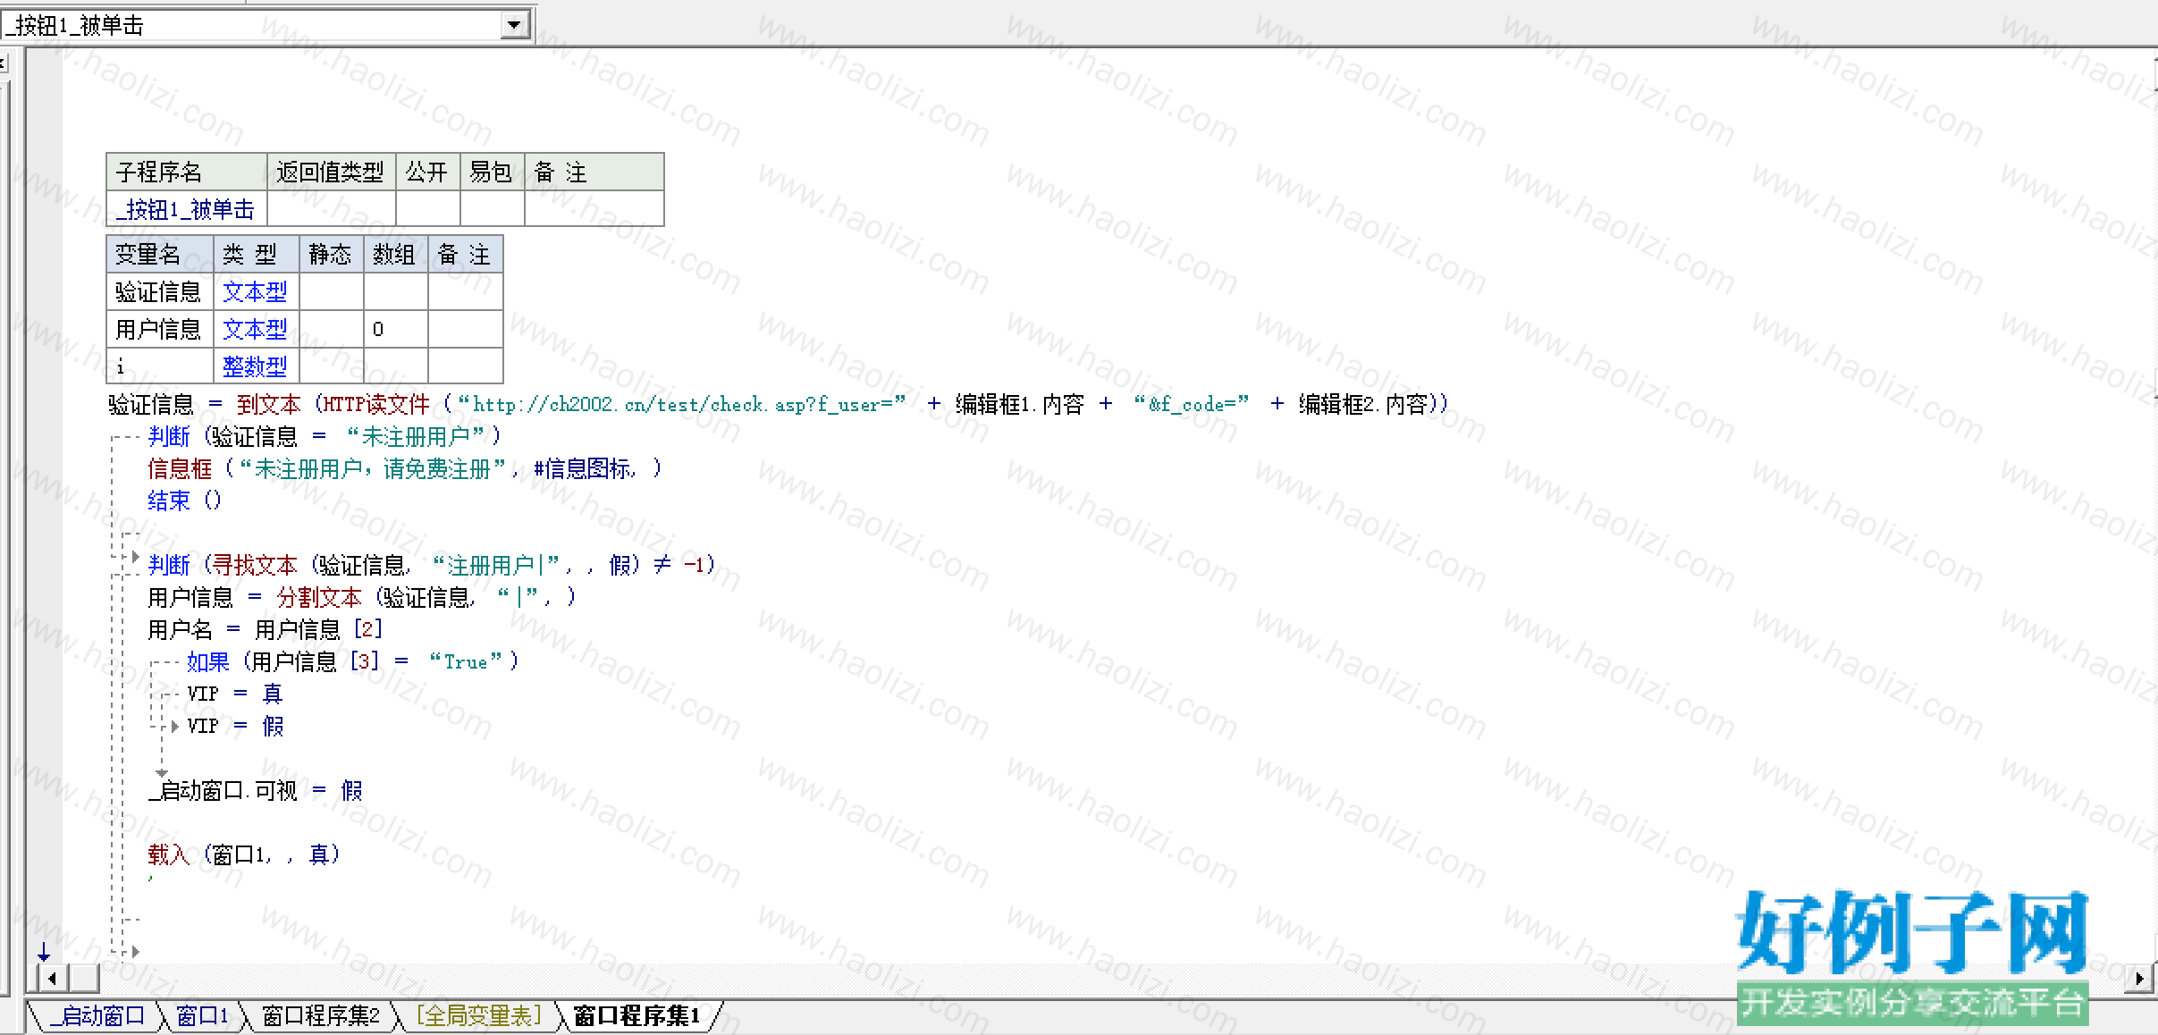
Task: Click the 到文本 command in first code line
Action: coord(268,405)
